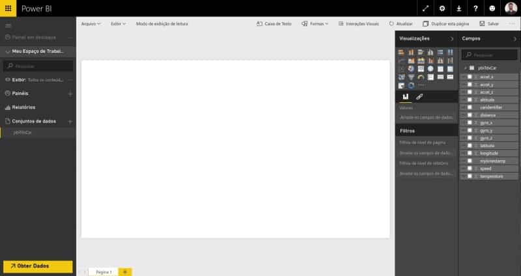
Task: Check the speed field checkbox
Action: click(x=470, y=169)
